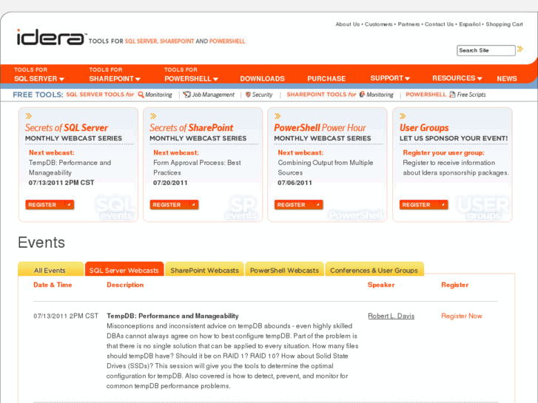Open the Conferences & User Groups tab

374,269
